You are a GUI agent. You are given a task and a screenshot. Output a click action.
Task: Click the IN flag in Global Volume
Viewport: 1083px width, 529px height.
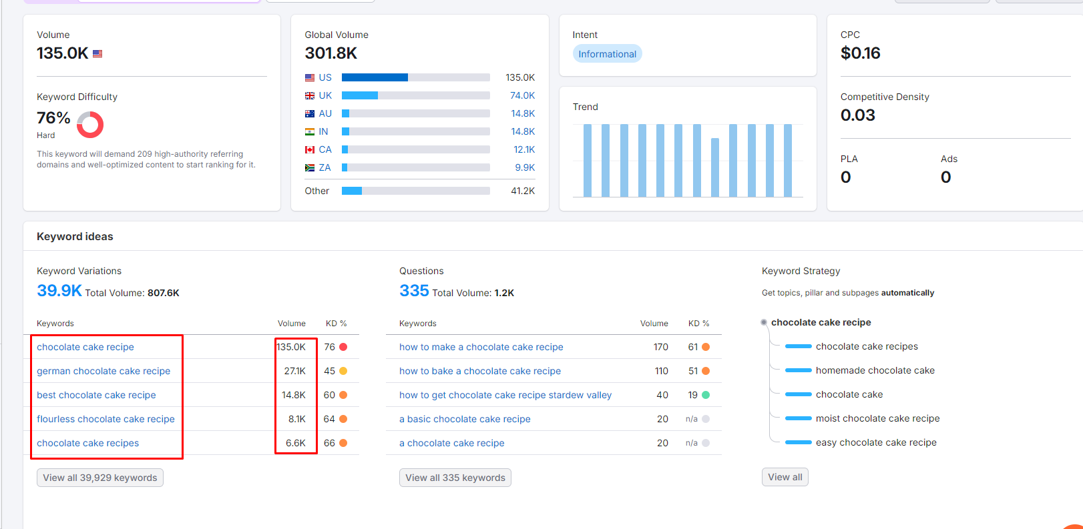pyautogui.click(x=310, y=131)
